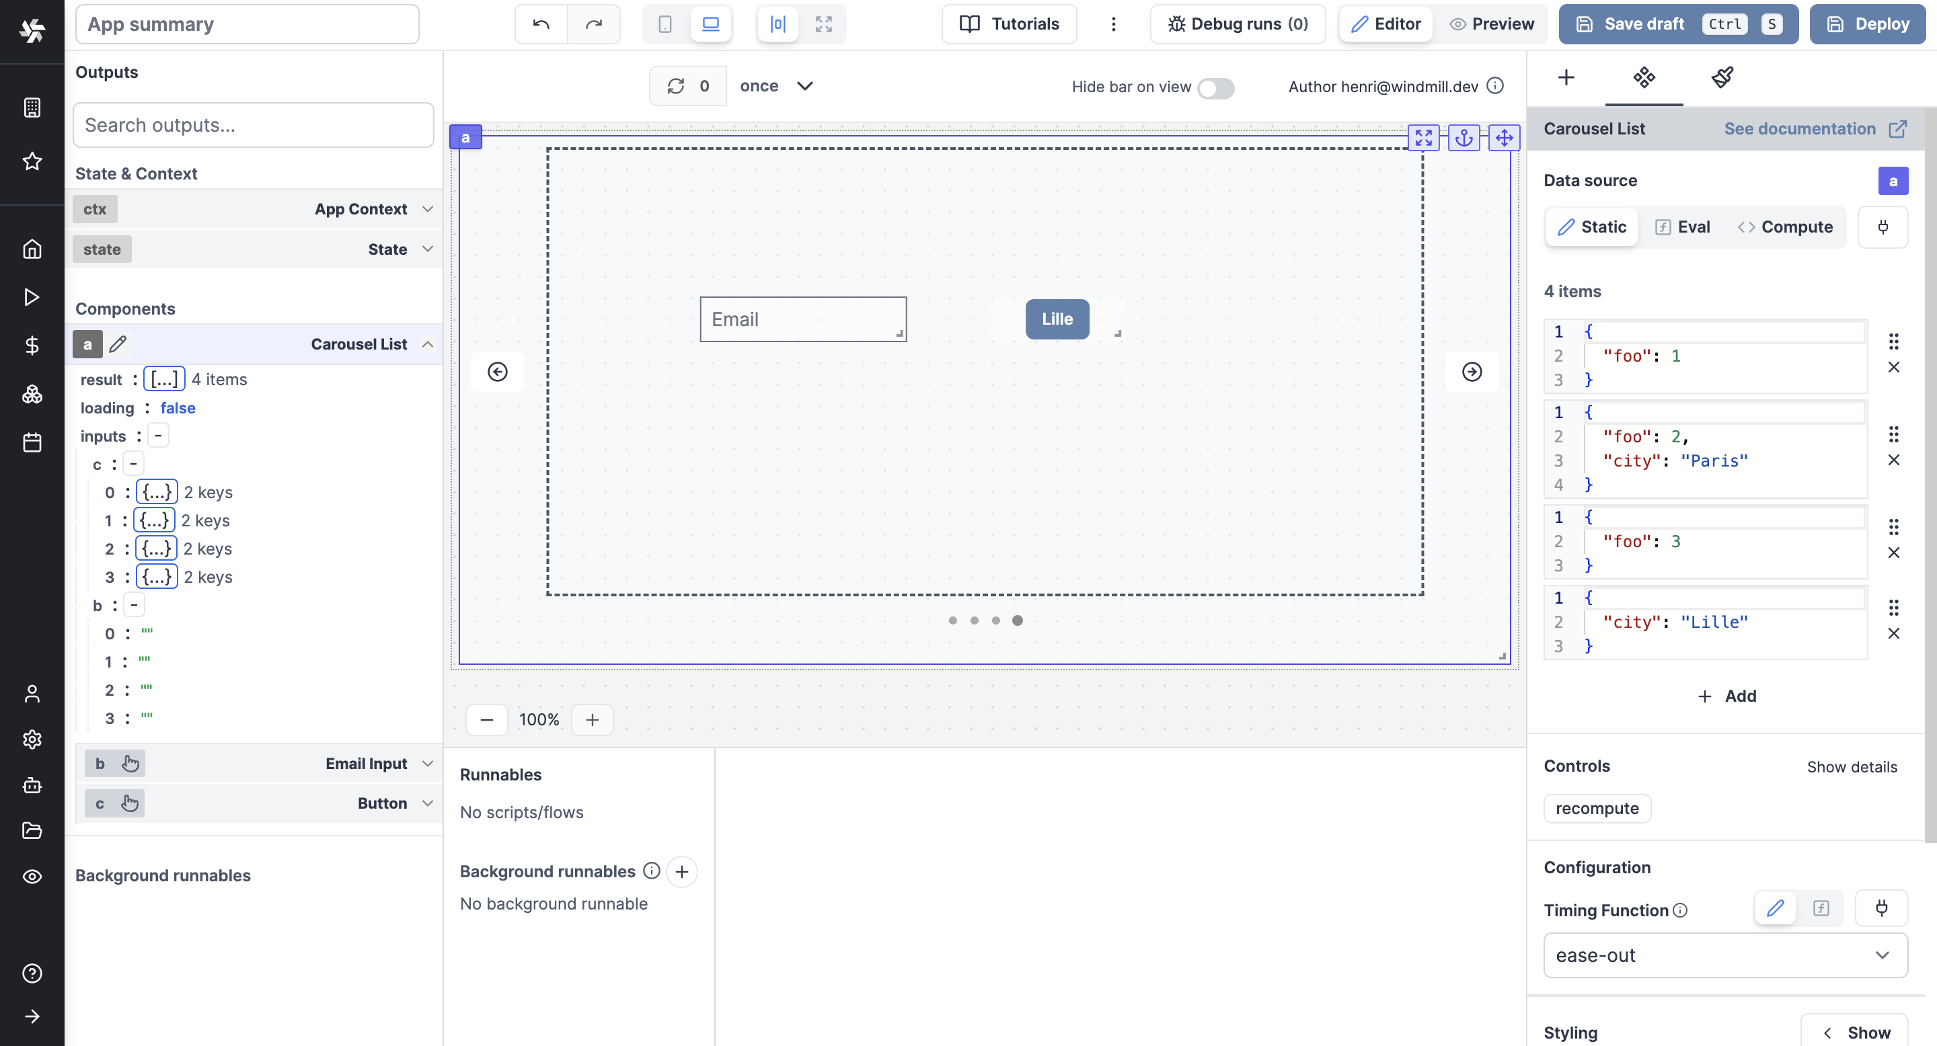Click the undo arrow icon
The height and width of the screenshot is (1046, 1937).
coord(541,24)
